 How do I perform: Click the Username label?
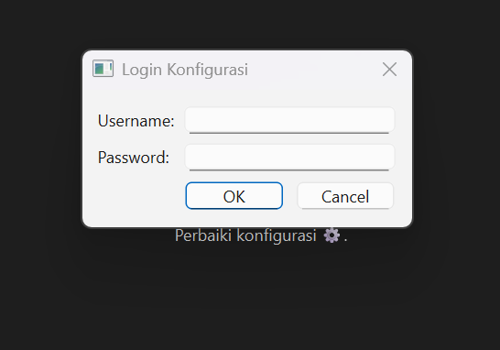coord(136,121)
